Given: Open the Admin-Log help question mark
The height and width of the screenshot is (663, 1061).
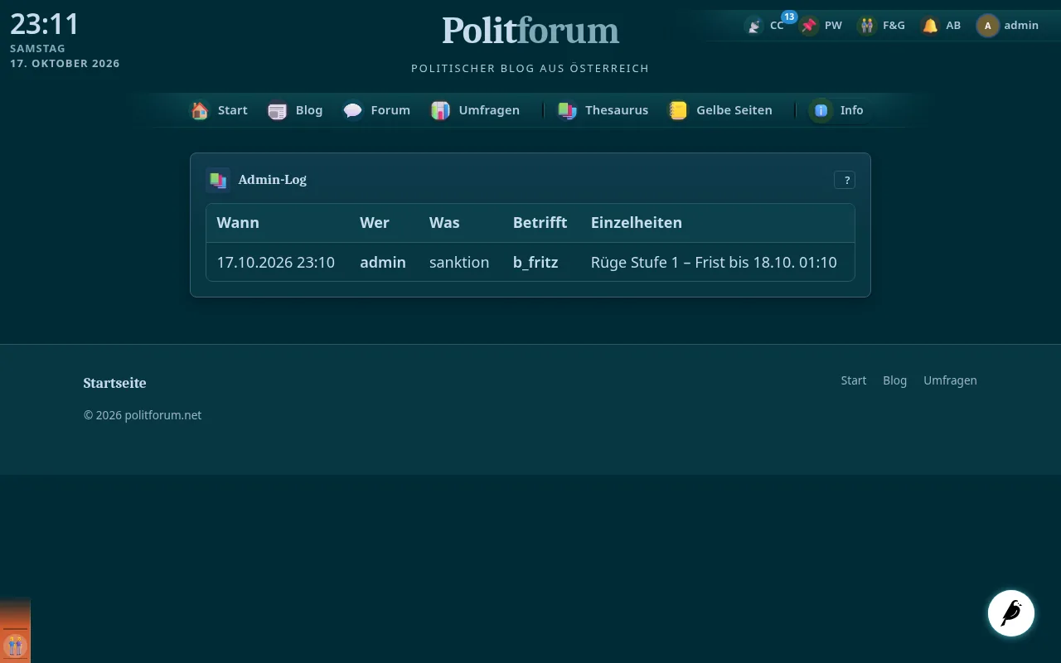Looking at the screenshot, I should (845, 180).
